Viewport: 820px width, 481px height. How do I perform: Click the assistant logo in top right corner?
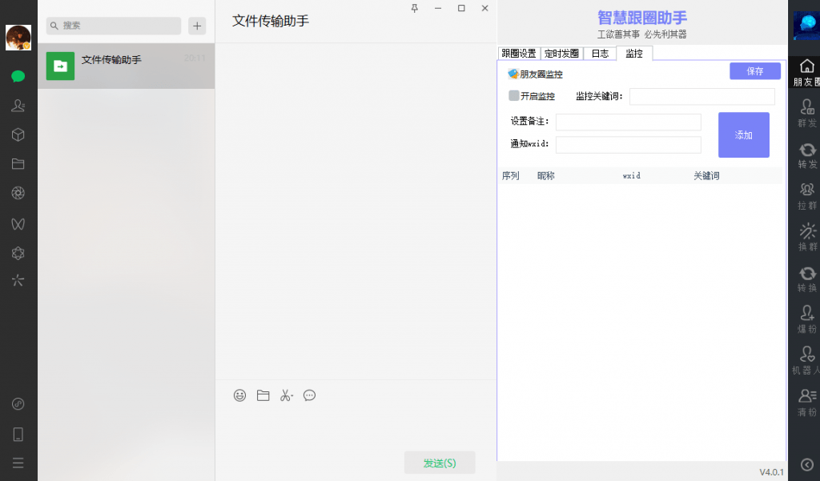click(806, 25)
